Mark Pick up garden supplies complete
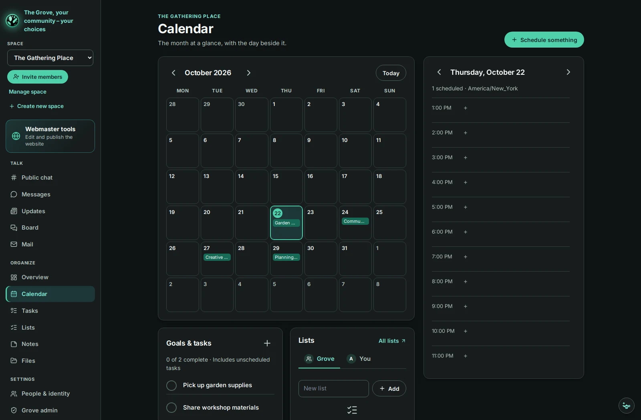Viewport: 641px width, 420px height. click(x=171, y=385)
